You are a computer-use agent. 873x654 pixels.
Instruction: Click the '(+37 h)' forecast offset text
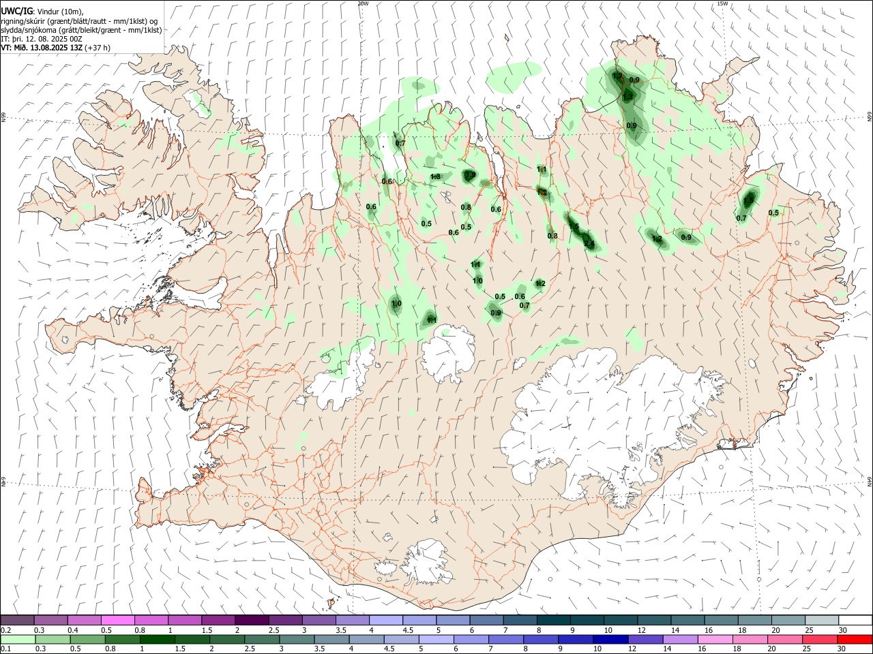click(98, 48)
